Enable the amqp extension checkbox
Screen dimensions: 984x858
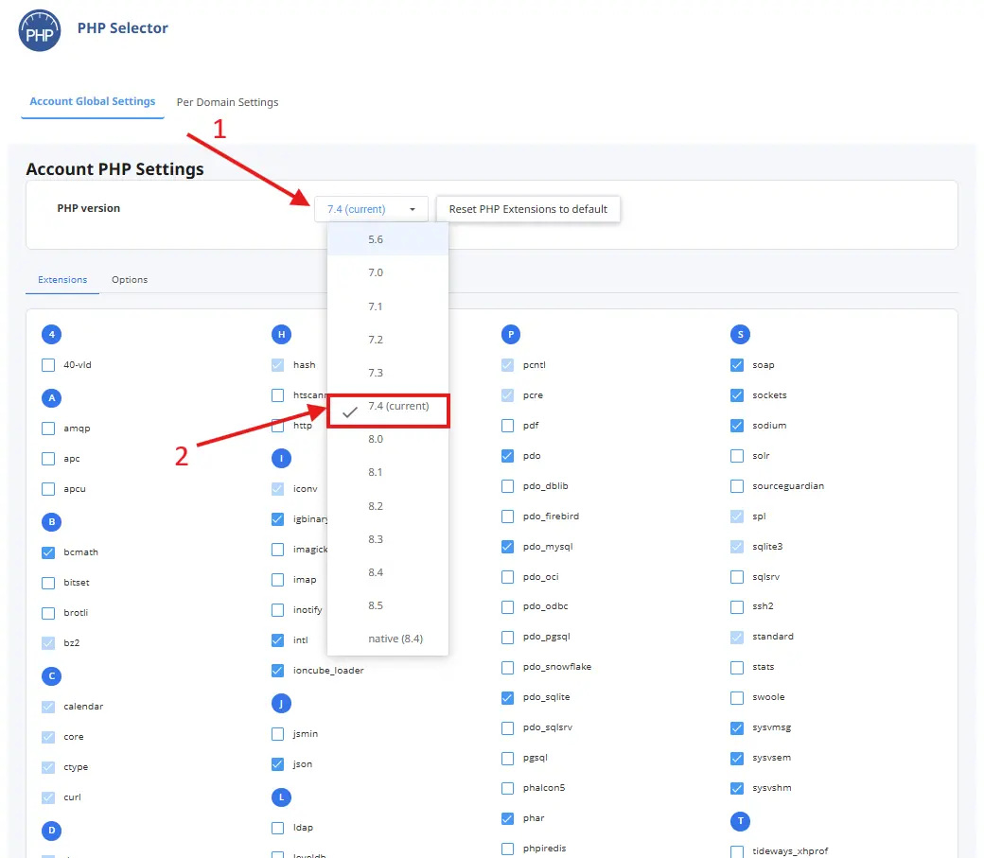point(48,429)
